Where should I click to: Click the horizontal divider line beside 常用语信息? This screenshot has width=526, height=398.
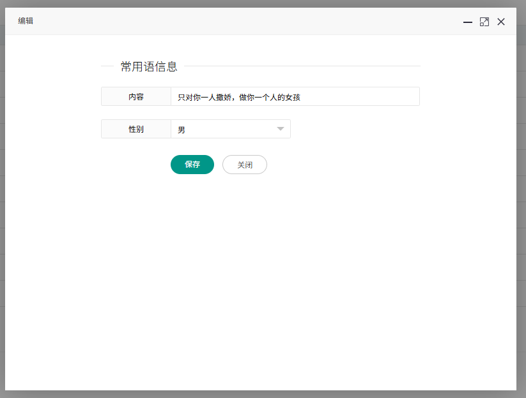coord(300,66)
